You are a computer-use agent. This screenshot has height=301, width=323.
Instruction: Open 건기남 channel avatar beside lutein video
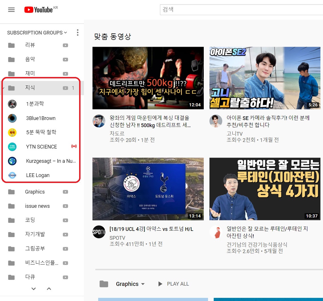pyautogui.click(x=216, y=232)
